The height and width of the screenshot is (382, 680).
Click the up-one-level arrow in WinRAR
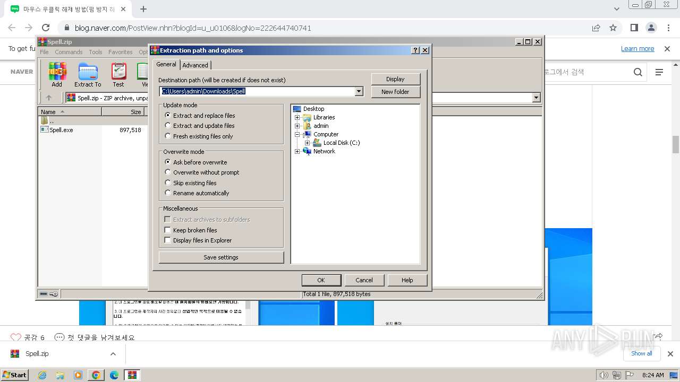(x=49, y=98)
